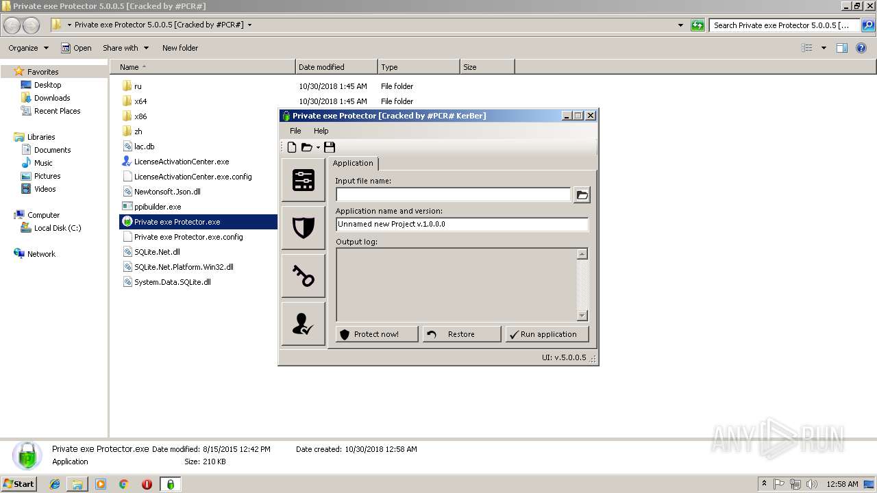The image size is (877, 493).
Task: Open Documents library in navigation pane
Action: click(x=52, y=150)
